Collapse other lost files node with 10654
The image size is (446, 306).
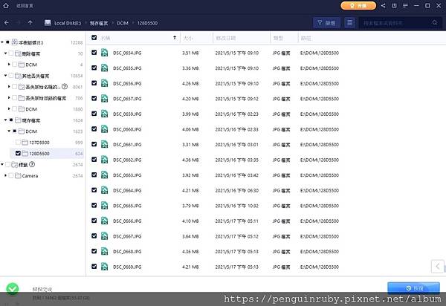pyautogui.click(x=5, y=75)
